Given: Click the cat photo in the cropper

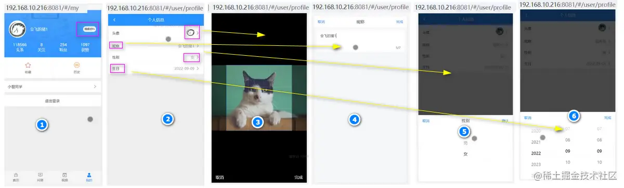Looking at the screenshot, I should [x=259, y=97].
